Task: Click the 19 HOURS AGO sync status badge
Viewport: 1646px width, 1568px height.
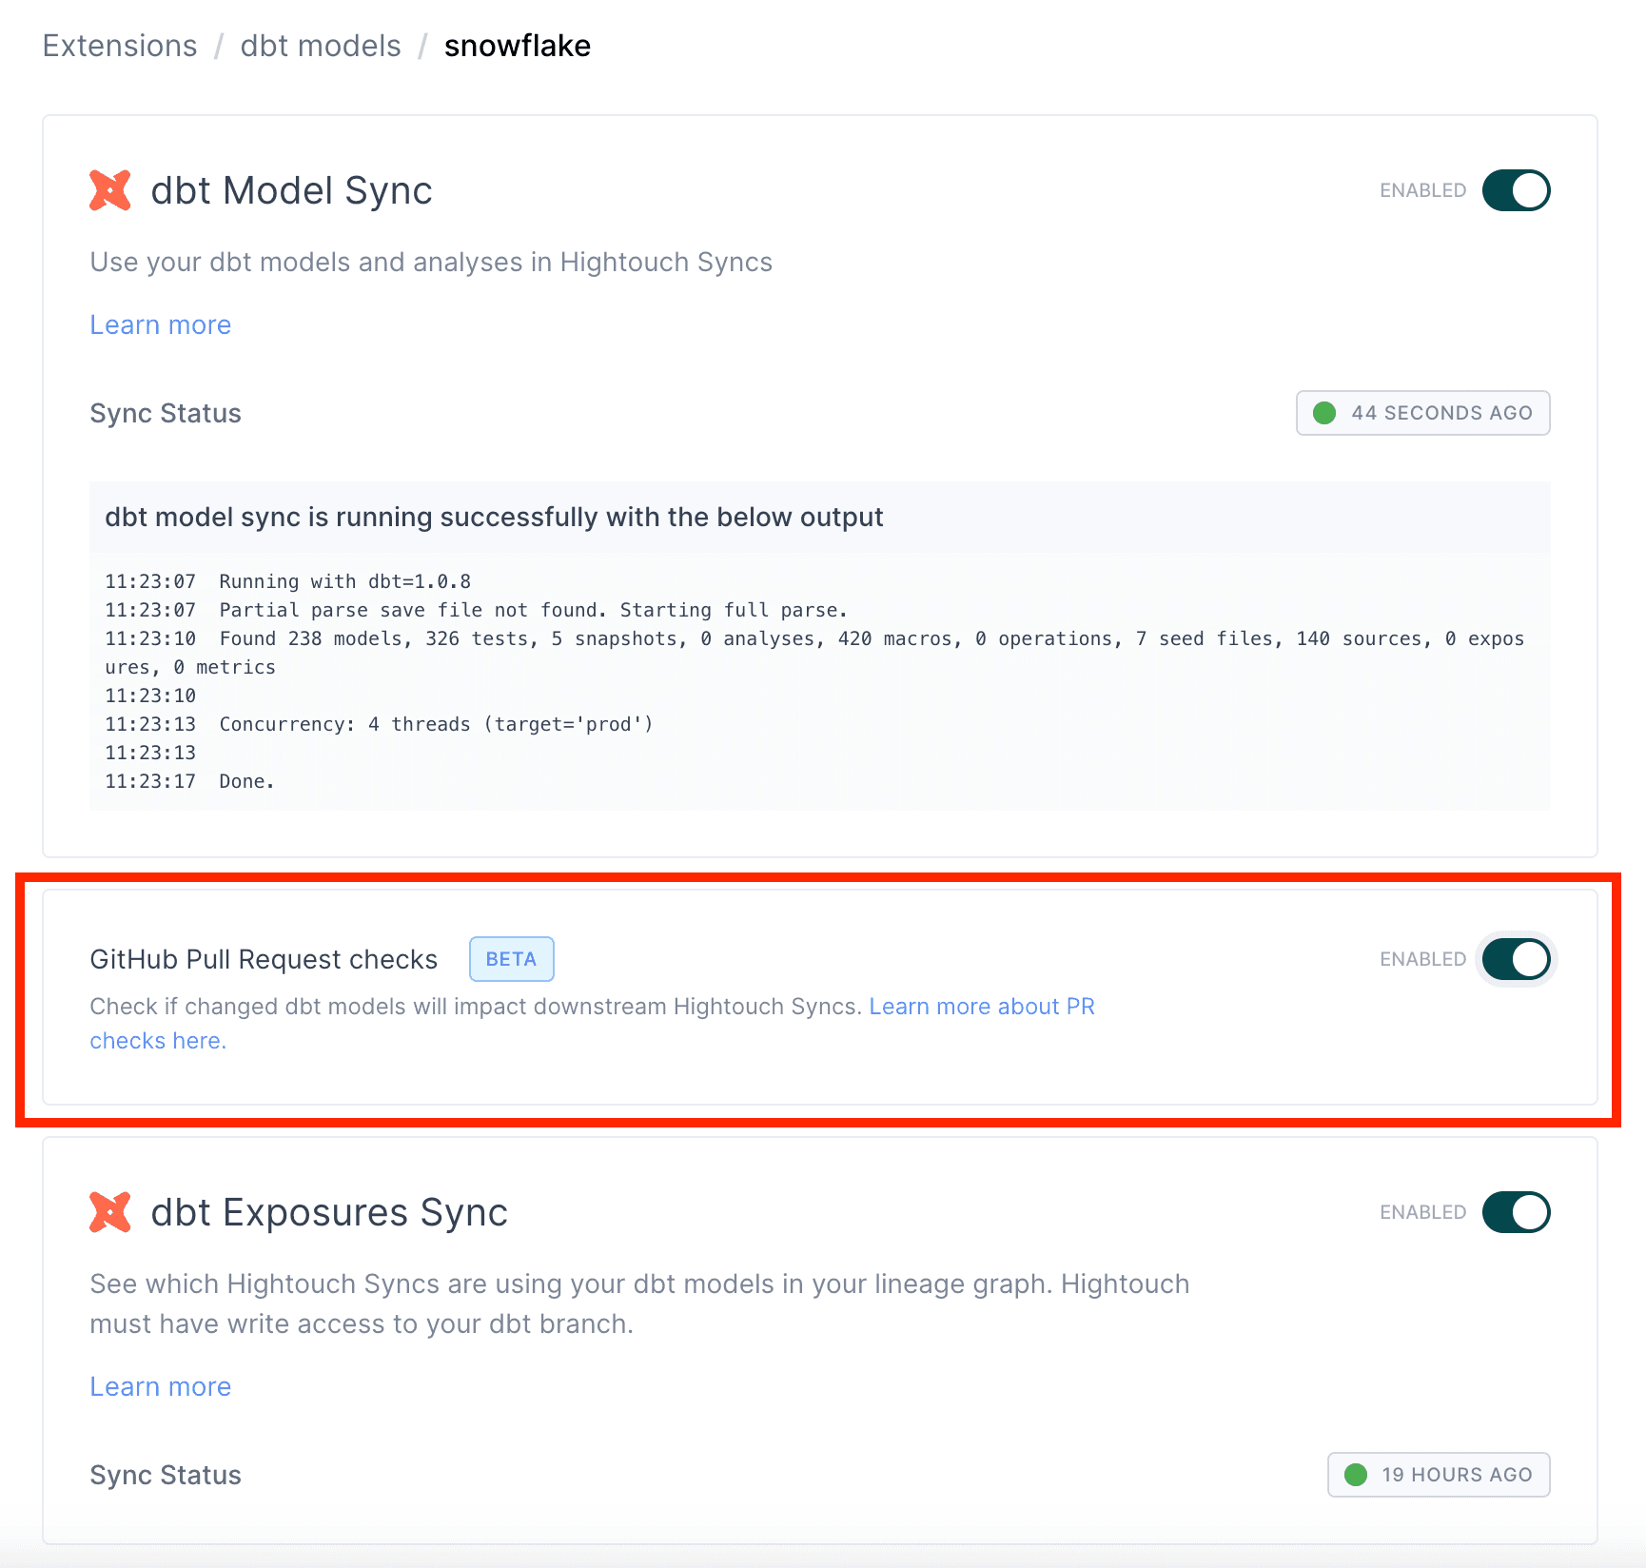Action: [x=1438, y=1474]
